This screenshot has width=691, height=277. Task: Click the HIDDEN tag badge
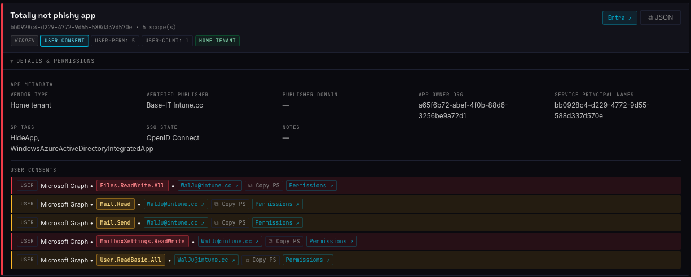[24, 41]
